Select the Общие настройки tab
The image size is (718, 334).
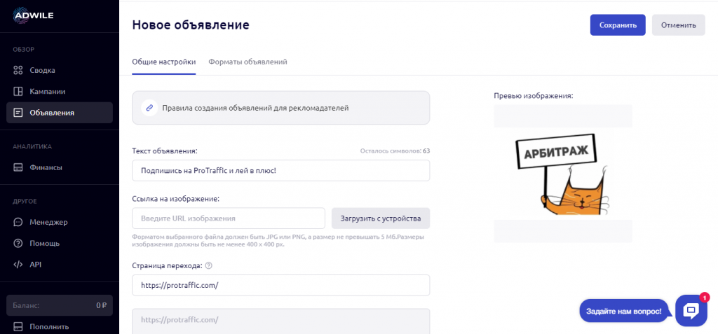point(163,62)
